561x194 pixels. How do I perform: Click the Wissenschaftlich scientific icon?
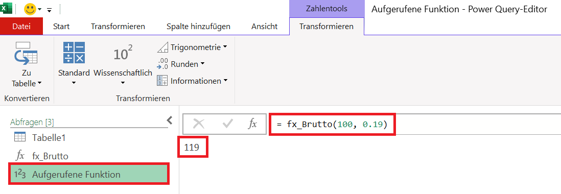(x=123, y=54)
